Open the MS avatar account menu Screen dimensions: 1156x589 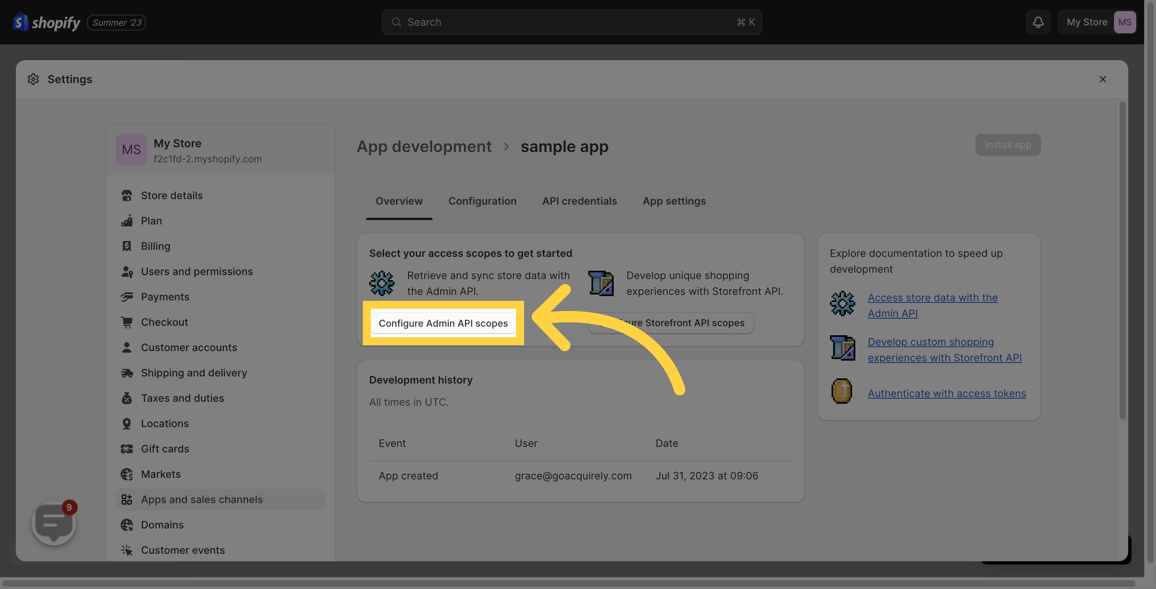click(x=1125, y=22)
